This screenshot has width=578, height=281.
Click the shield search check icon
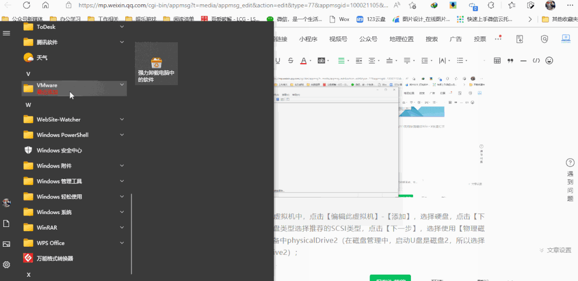[544, 39]
